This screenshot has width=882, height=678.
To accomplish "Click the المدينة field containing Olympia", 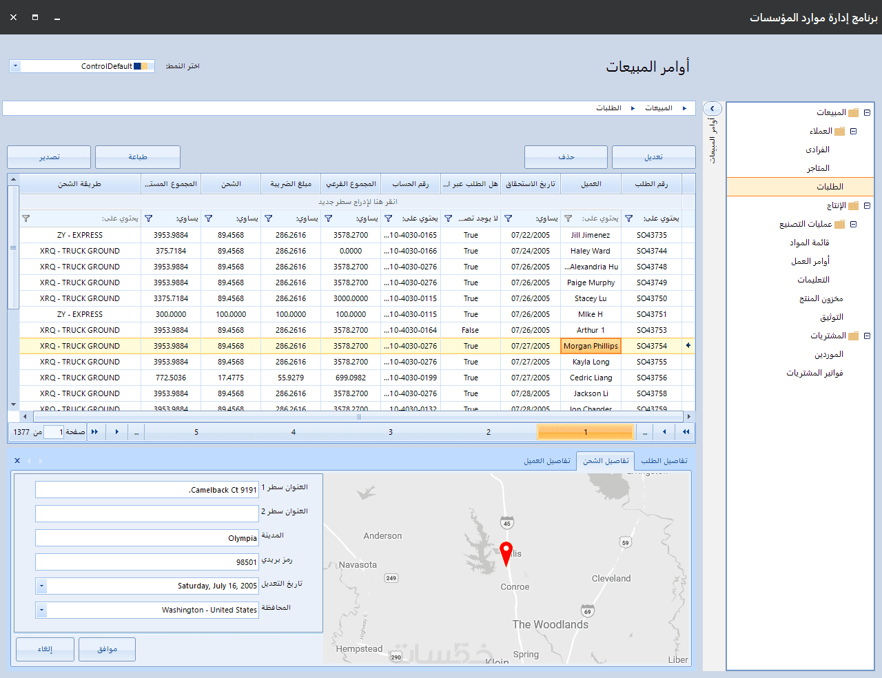I will click(x=147, y=538).
